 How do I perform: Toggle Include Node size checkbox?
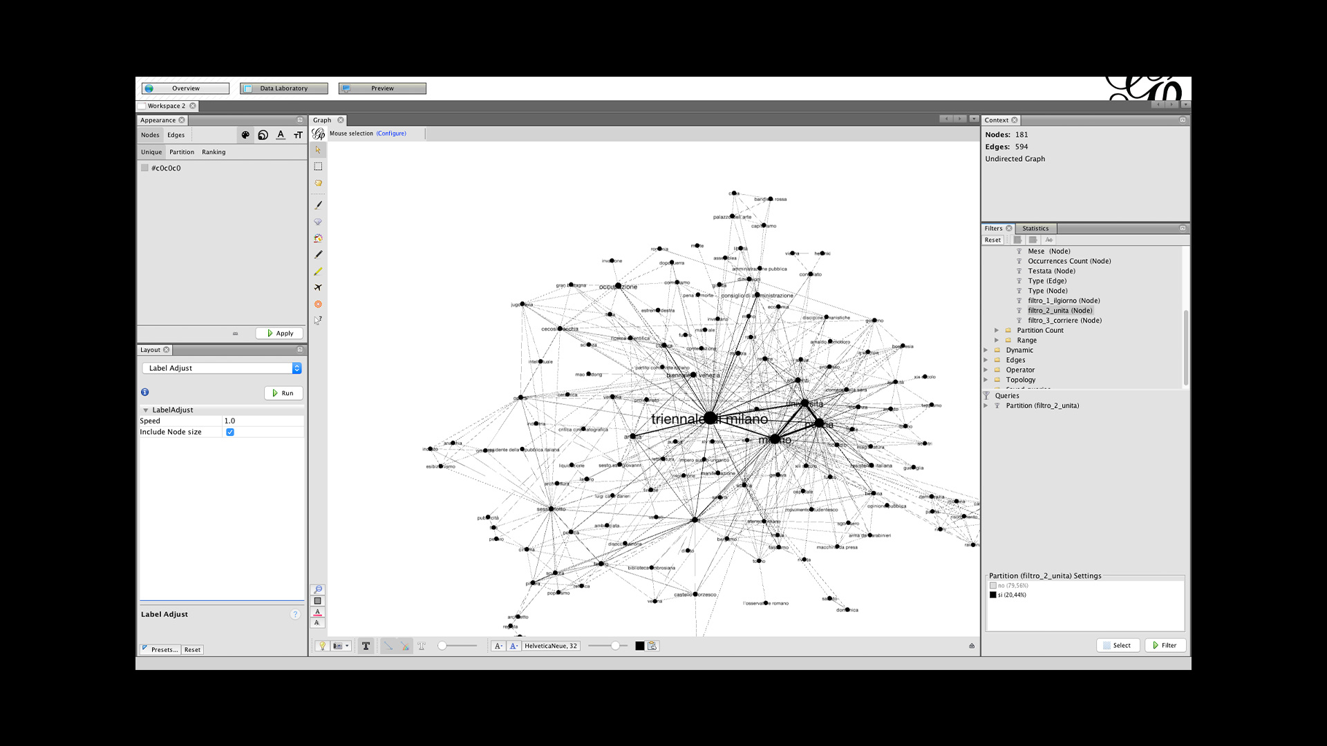click(230, 432)
